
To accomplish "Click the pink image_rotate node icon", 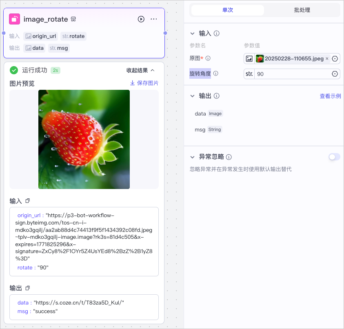I will (14, 19).
